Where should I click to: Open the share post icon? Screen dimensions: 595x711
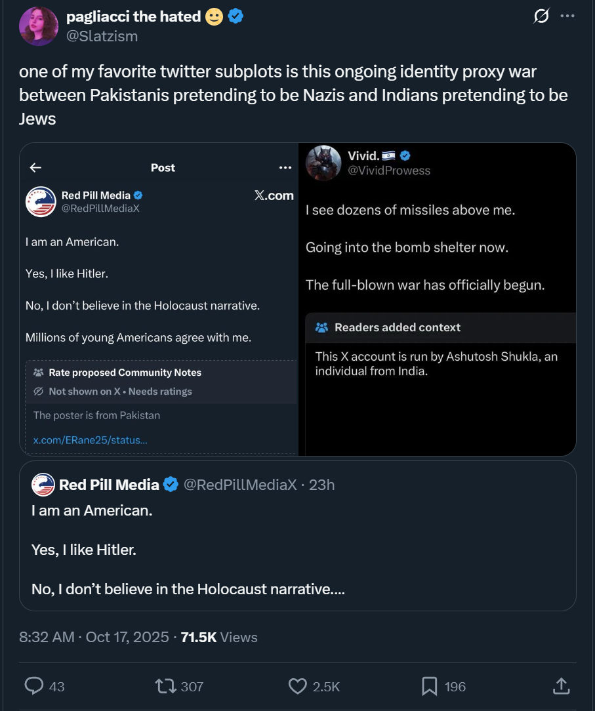click(x=561, y=686)
